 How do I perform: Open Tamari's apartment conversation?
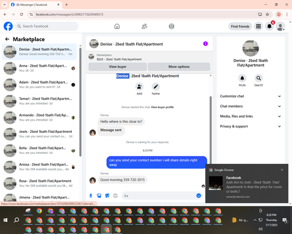(39, 101)
